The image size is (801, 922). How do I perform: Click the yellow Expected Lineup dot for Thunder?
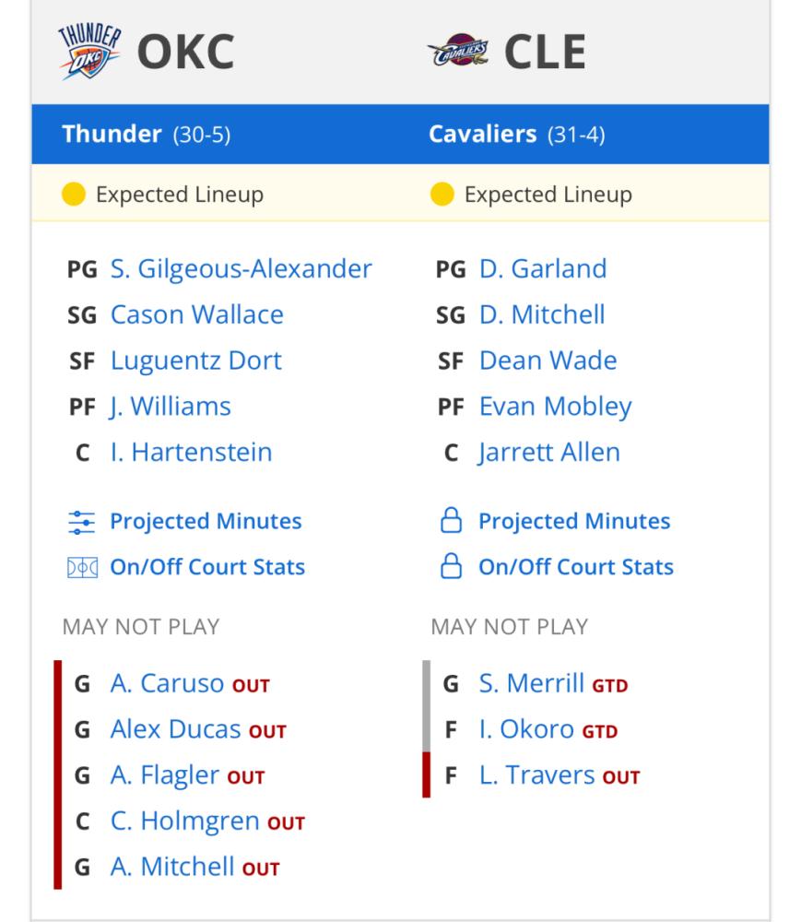tap(74, 194)
